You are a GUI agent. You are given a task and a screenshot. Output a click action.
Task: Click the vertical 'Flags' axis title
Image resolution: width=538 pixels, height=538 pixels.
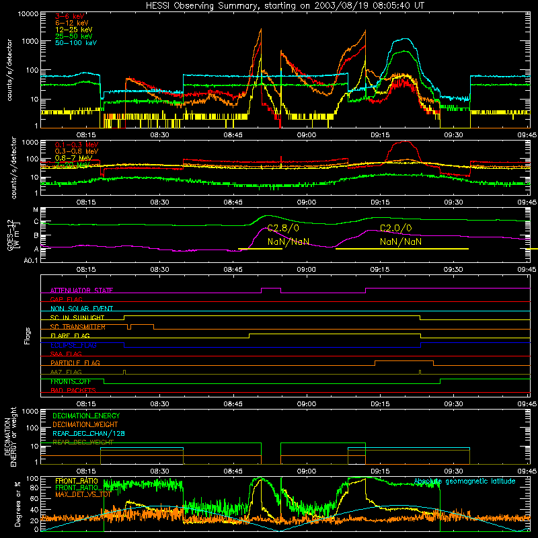point(27,336)
